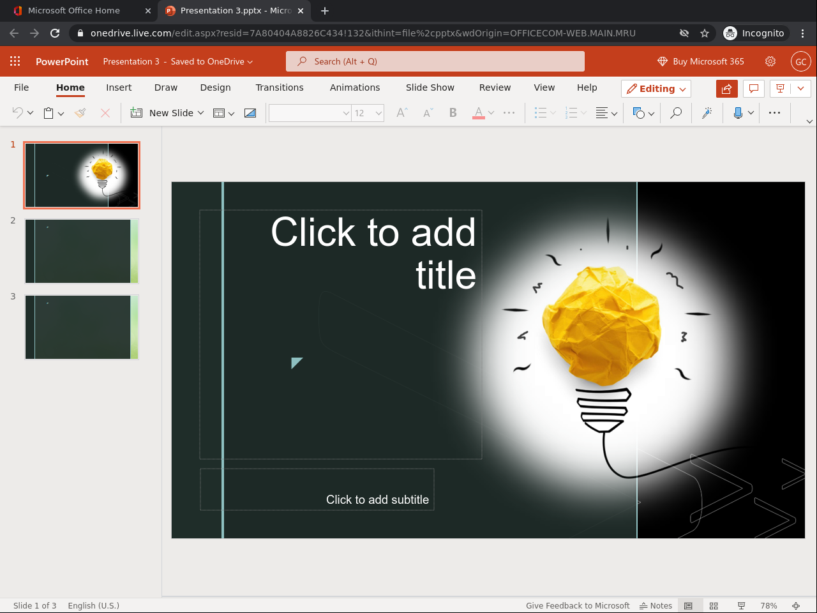
Task: Switch to the Transitions tab
Action: pyautogui.click(x=280, y=87)
